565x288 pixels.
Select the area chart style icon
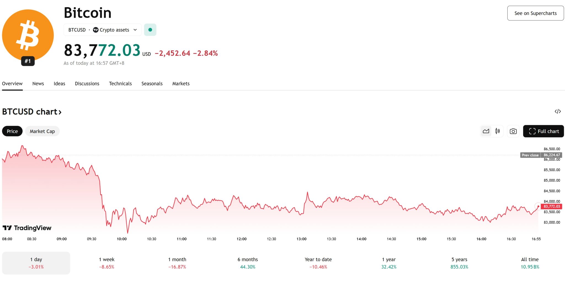(486, 131)
